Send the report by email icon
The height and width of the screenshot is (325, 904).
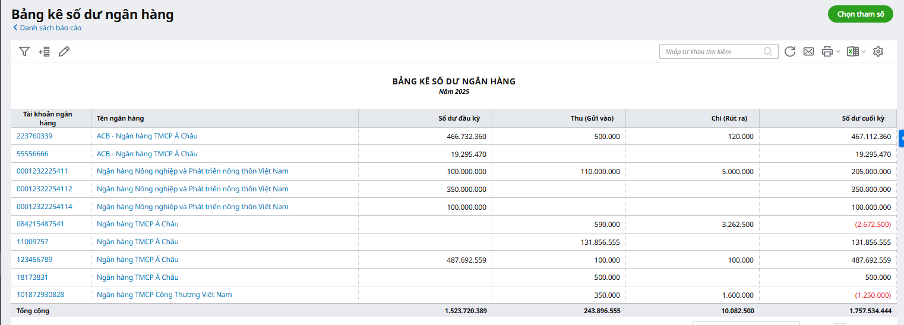[x=808, y=52]
